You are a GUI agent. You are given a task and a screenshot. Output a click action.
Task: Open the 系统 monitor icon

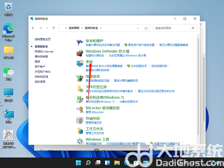80,64
